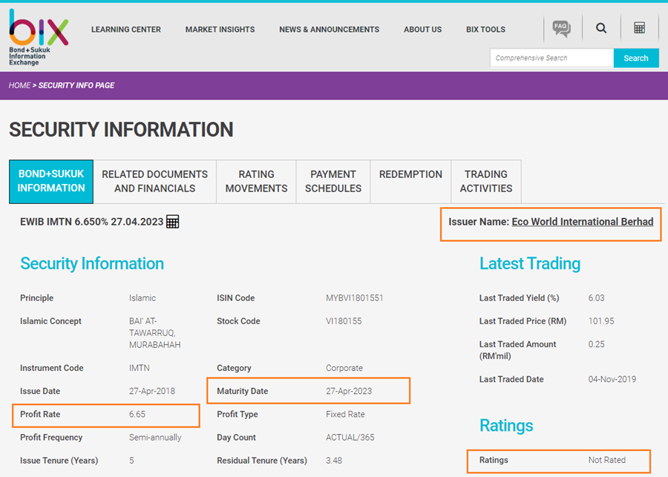Click the Fixed Rate profit type value
This screenshot has width=668, height=477.
(345, 415)
